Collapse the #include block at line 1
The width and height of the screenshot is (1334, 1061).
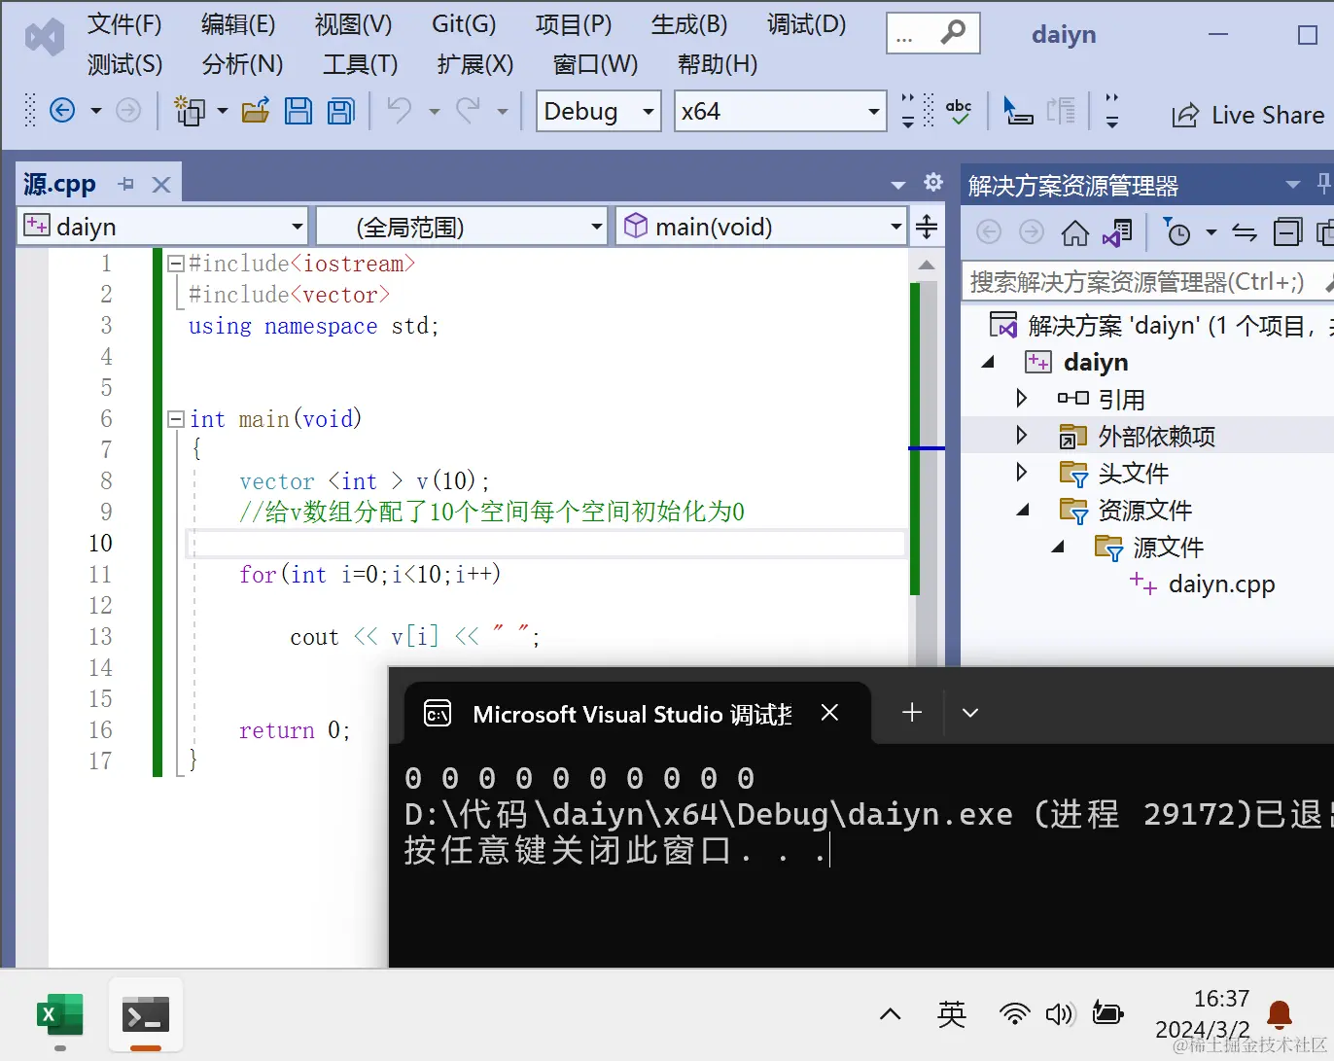tap(176, 264)
